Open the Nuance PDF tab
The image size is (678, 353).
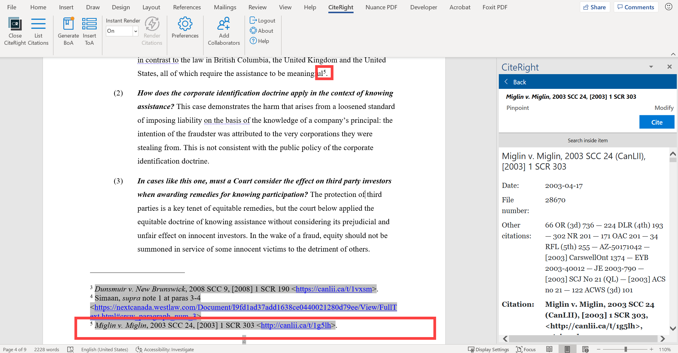(381, 7)
